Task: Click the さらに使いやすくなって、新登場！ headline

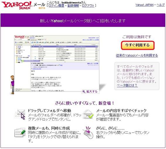Action: (84, 103)
